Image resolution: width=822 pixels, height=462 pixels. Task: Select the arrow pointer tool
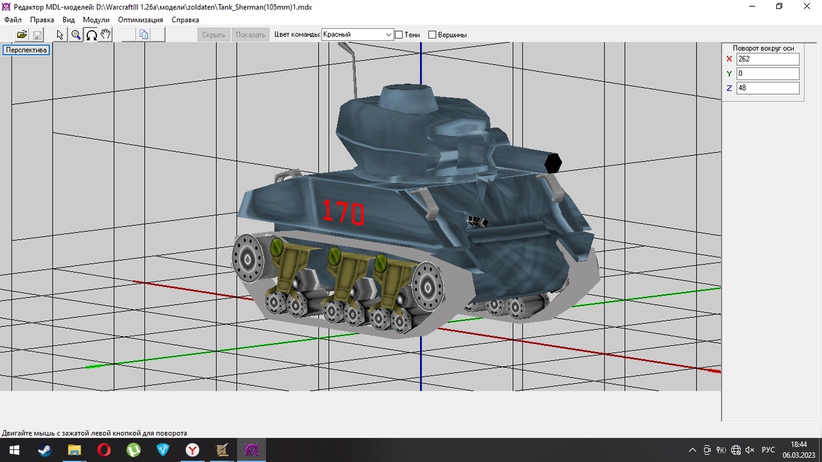pyautogui.click(x=60, y=35)
